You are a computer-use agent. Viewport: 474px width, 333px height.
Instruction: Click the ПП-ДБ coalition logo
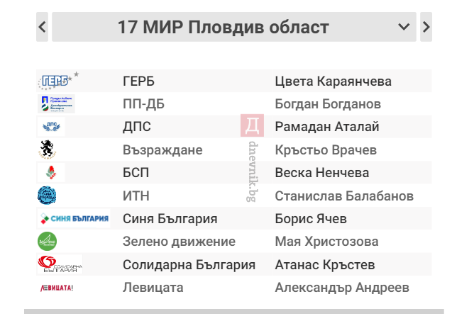point(56,103)
